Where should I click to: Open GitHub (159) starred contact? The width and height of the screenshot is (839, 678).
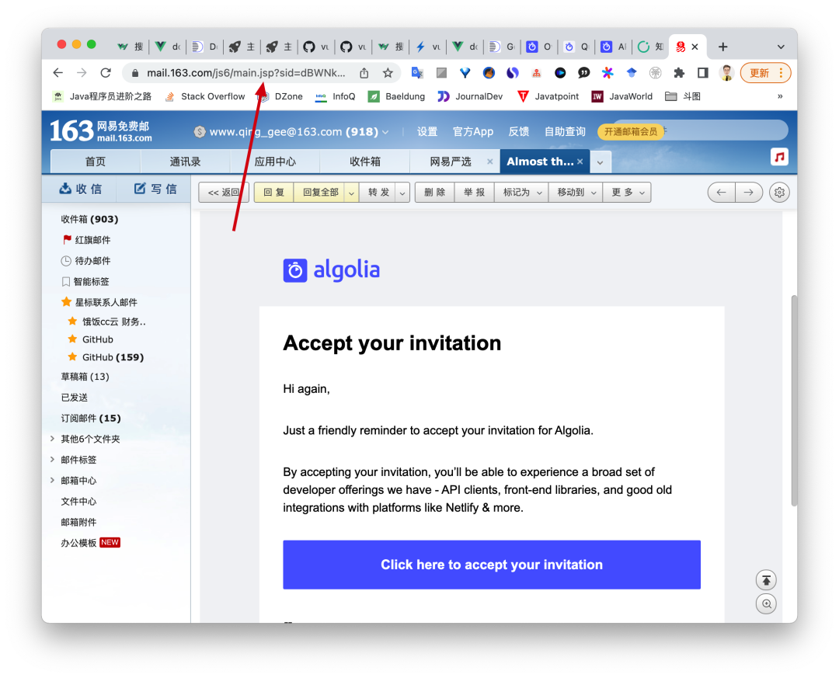click(106, 357)
